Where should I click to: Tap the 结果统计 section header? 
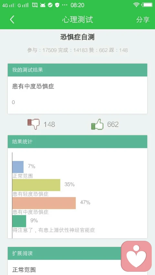77,142
